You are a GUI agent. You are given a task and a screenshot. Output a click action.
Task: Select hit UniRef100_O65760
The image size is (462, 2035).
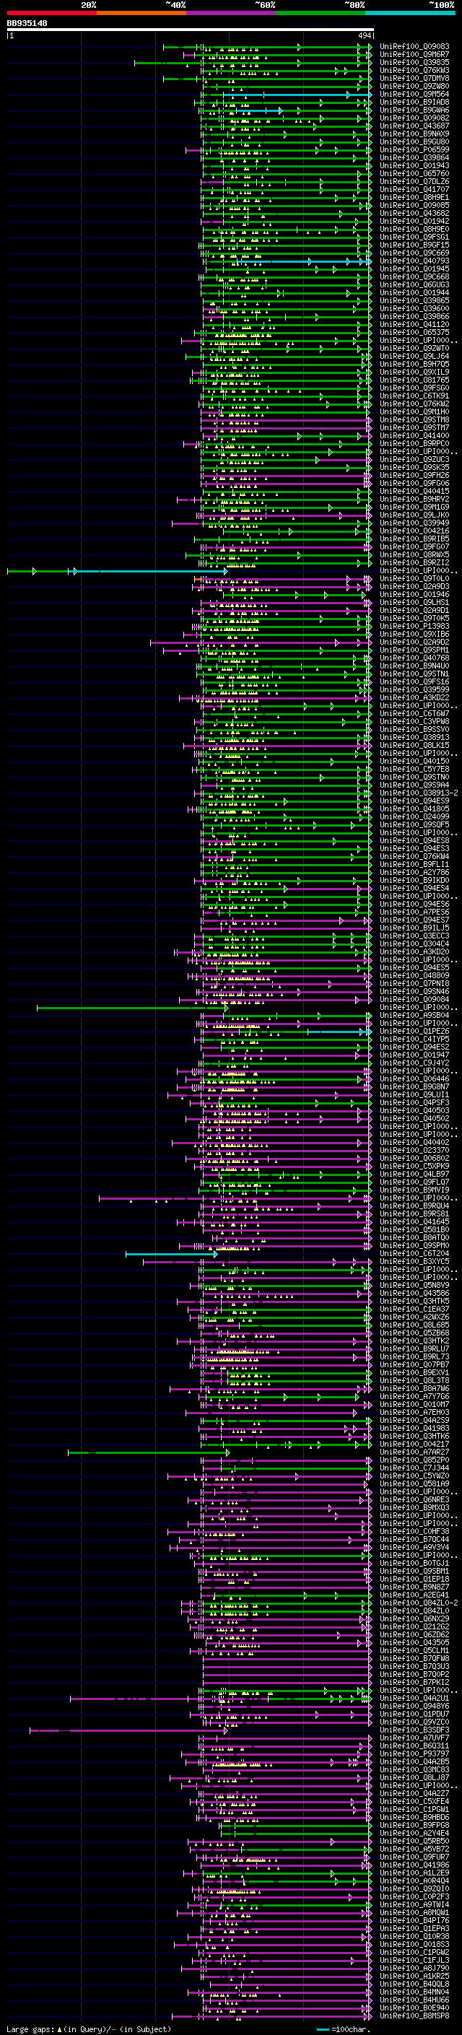(414, 173)
